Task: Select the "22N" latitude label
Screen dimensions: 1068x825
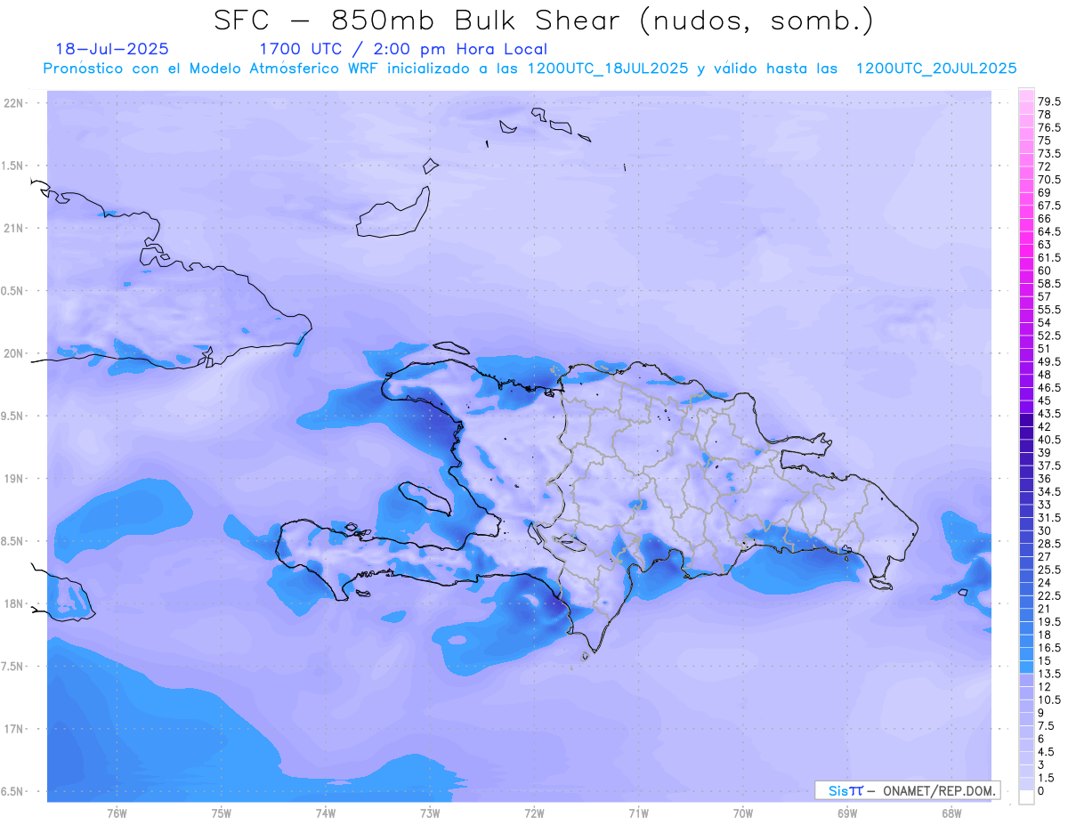Action: 15,103
